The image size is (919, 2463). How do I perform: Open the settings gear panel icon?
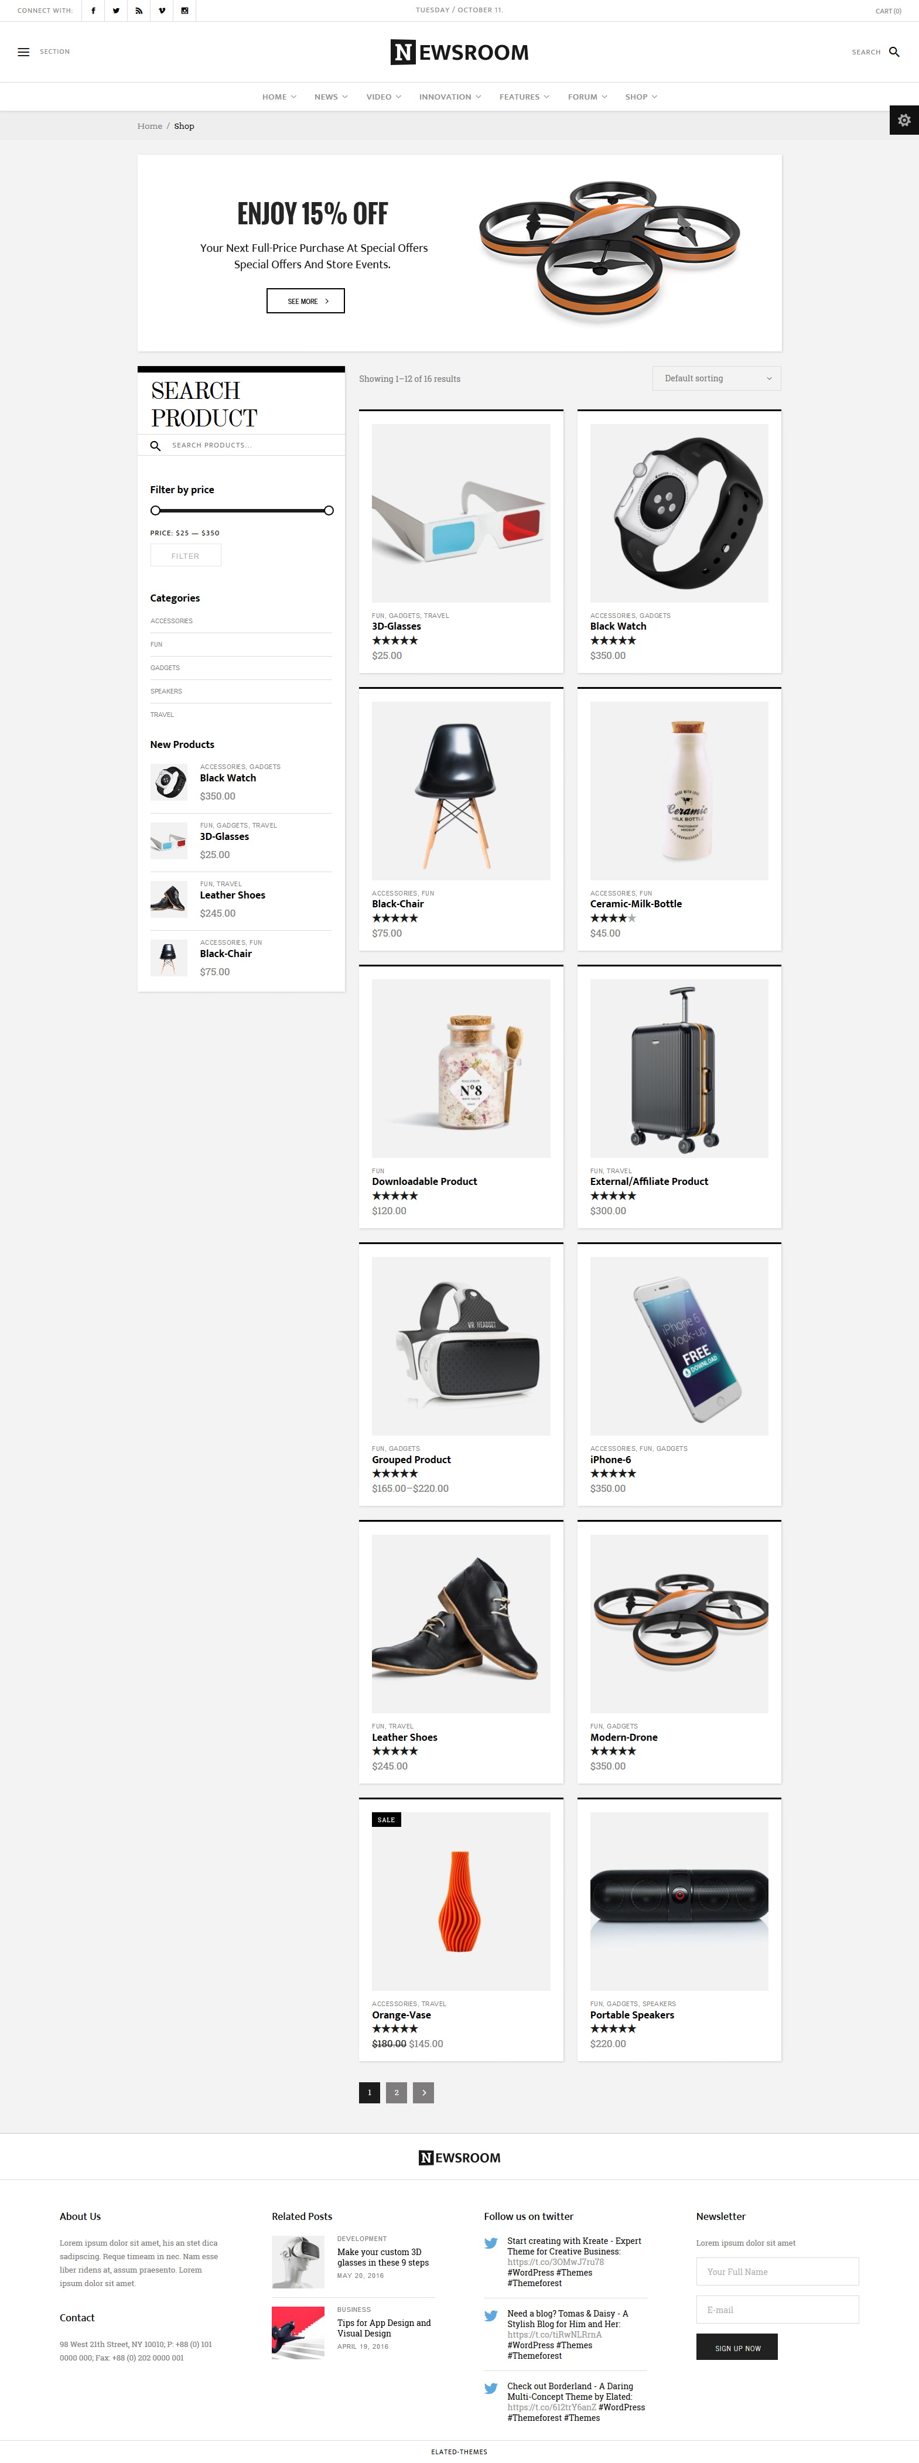point(904,121)
